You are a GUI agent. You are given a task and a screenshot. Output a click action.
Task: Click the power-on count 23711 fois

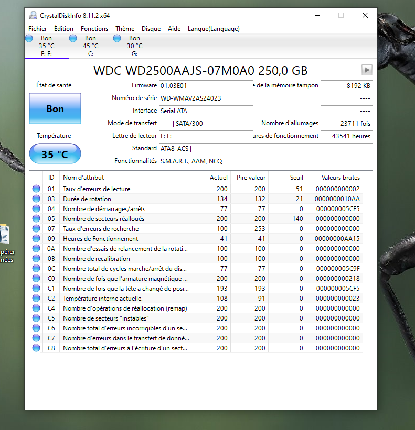(347, 124)
